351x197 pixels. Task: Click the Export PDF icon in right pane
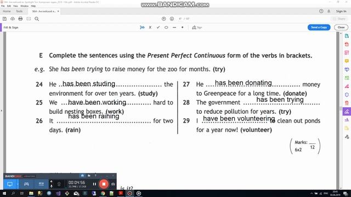click(347, 36)
